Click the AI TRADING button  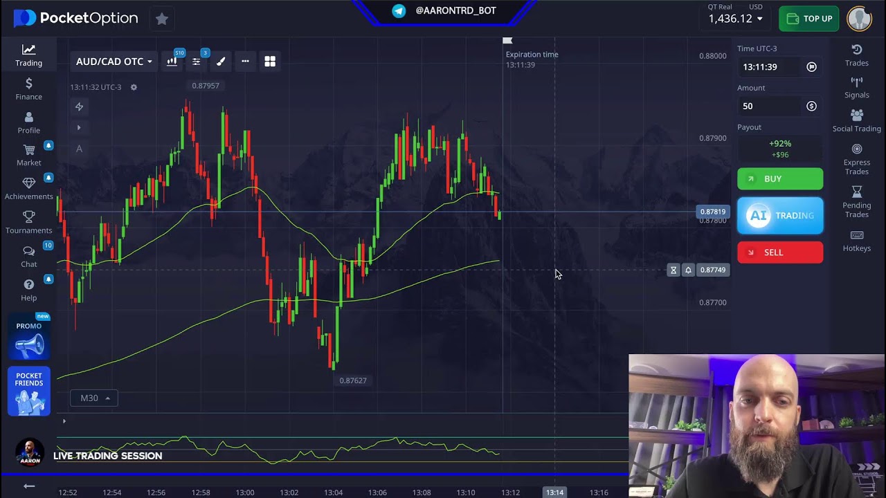coord(780,215)
